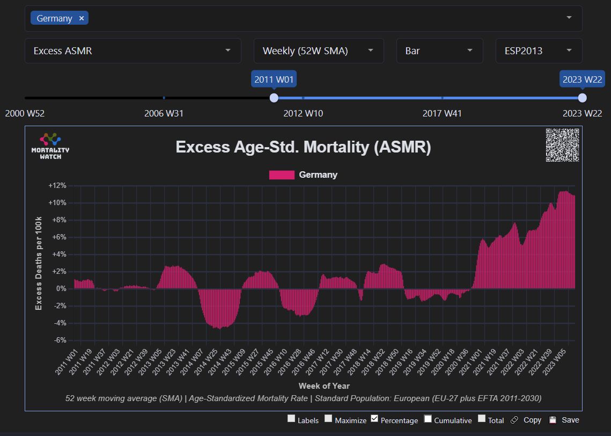Tick the Total checkbox

tap(482, 419)
